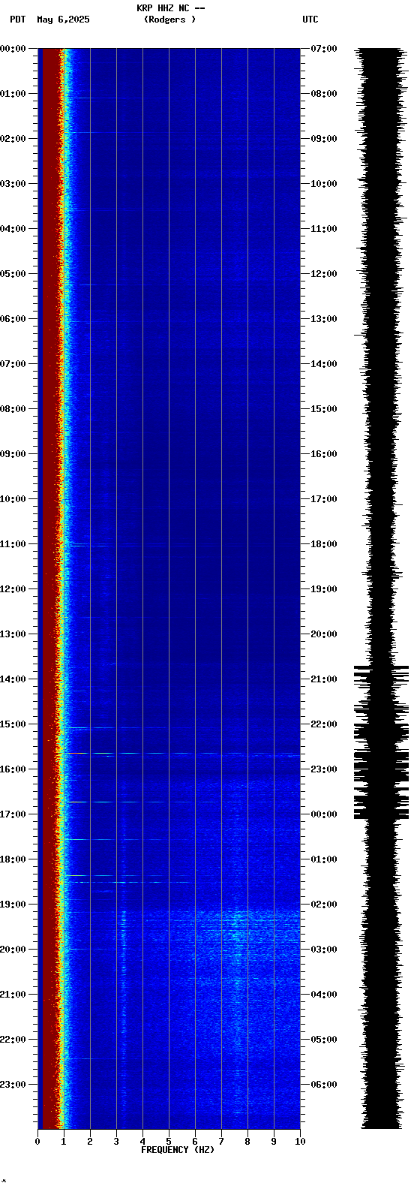The width and height of the screenshot is (414, 1189).
Task: Click the 23:00 PDT time label
Action: click(x=13, y=1085)
